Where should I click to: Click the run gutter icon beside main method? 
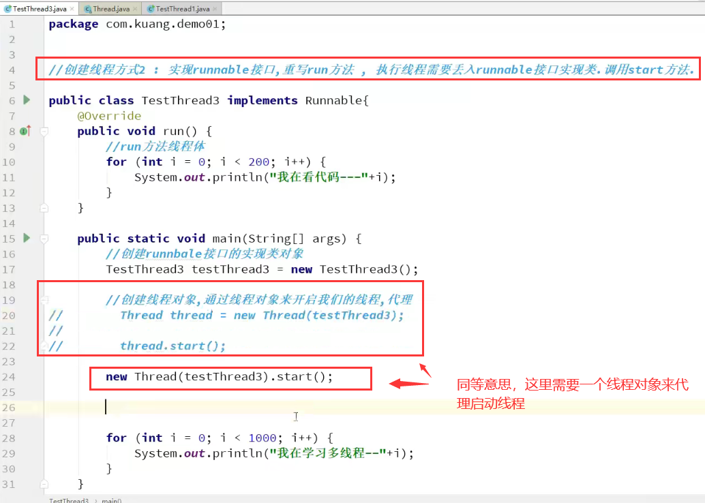pyautogui.click(x=27, y=238)
